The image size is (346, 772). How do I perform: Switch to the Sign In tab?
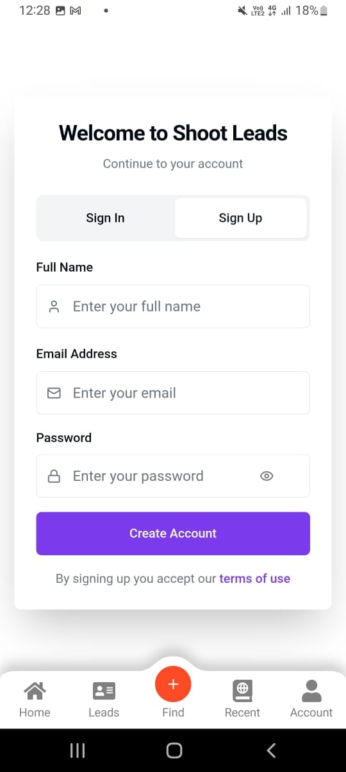[x=105, y=218]
